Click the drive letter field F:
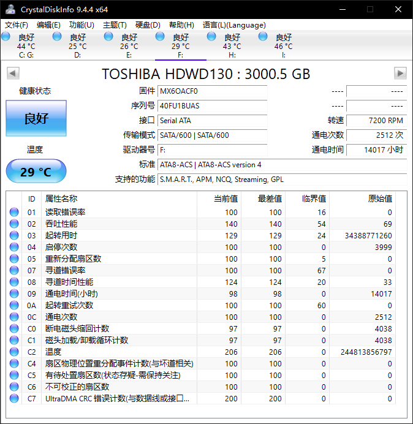413x424 pixels. (212, 150)
